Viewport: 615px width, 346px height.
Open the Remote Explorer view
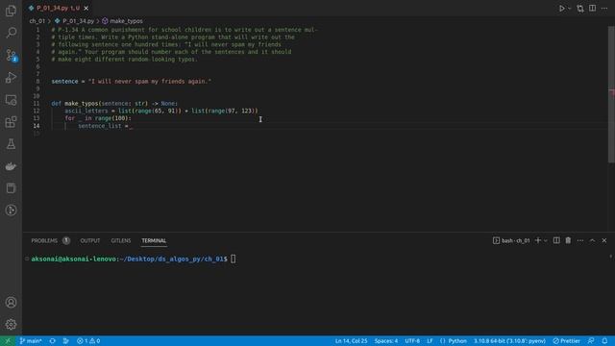point(11,100)
